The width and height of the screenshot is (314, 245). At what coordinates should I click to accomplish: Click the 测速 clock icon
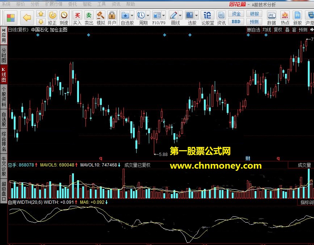(x=64, y=15)
